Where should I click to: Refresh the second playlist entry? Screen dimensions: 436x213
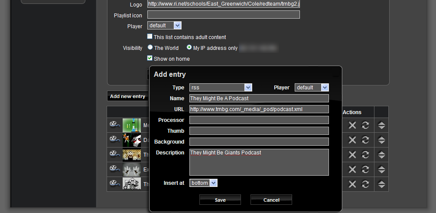(365, 140)
